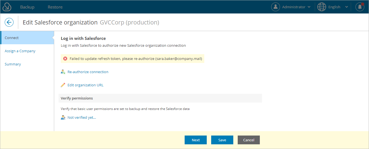
Task: Open the notifications bell icon
Action: point(360,7)
